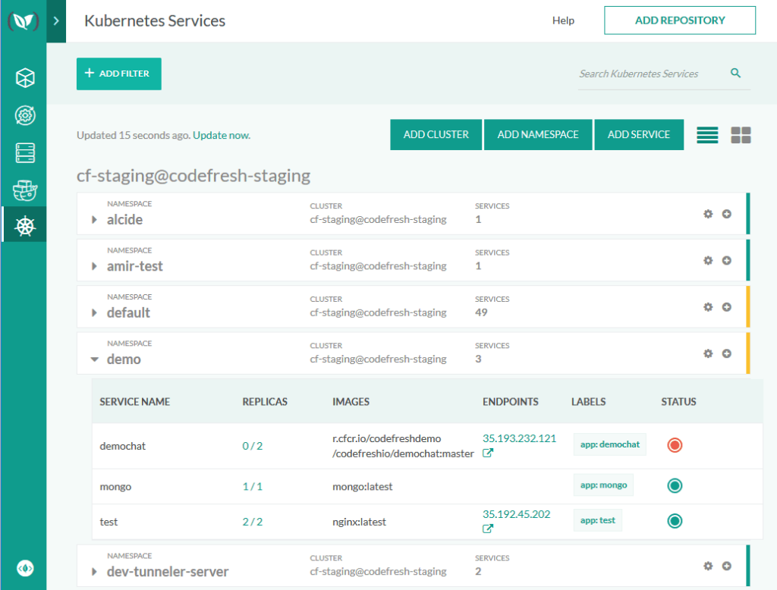
Task: Click the app: mongo label
Action: pyautogui.click(x=603, y=484)
